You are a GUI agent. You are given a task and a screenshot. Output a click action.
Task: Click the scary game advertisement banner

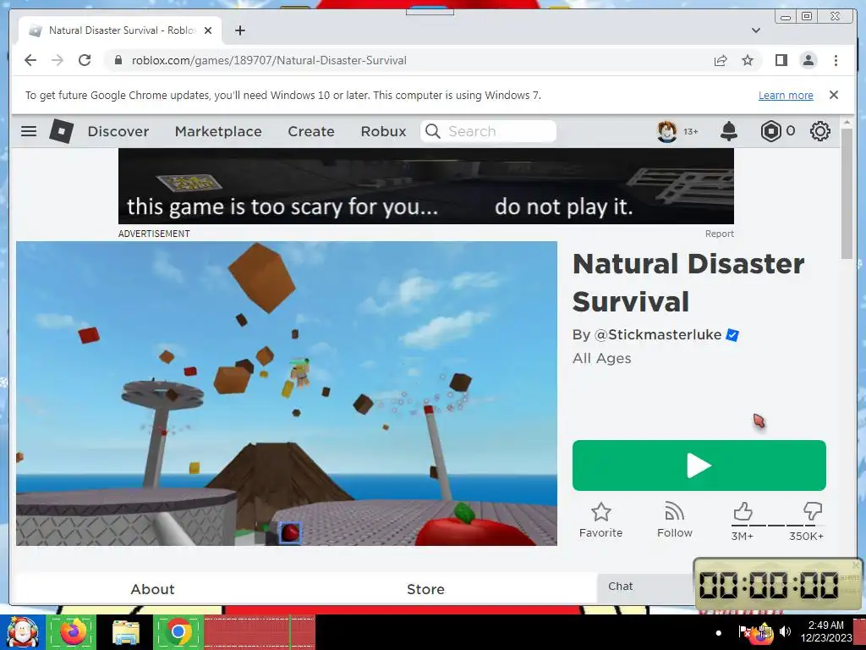pyautogui.click(x=426, y=186)
